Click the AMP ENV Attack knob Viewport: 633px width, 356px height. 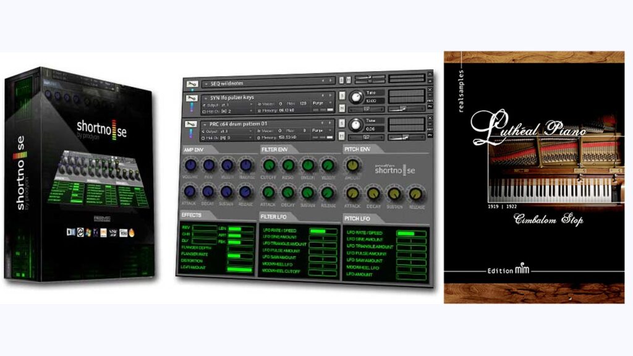click(189, 192)
